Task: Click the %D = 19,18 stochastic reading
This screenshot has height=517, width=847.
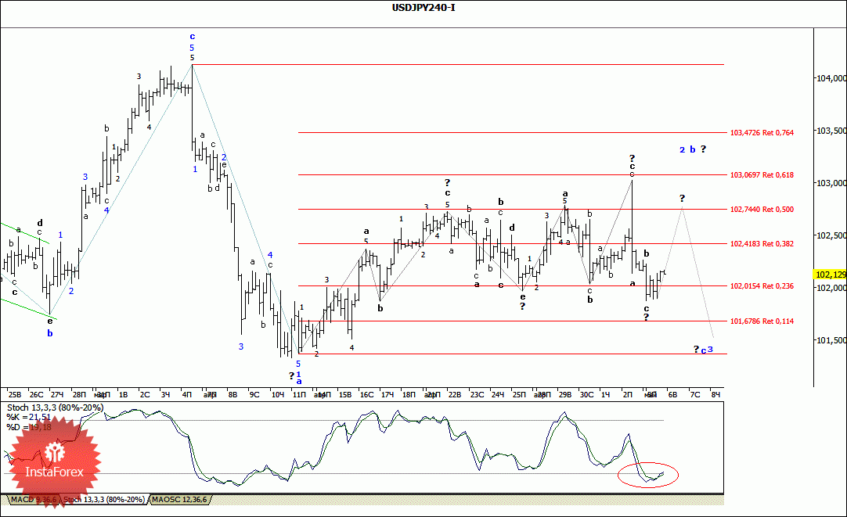Action: click(29, 427)
